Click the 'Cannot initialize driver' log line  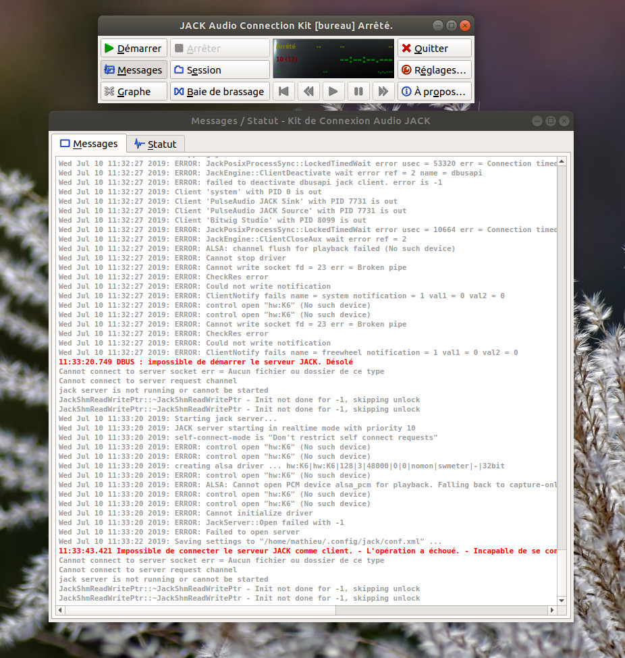(x=186, y=513)
